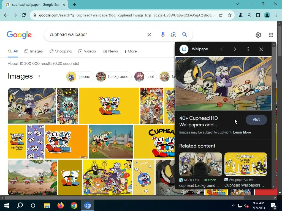Screen dimensions: 282x211
Task: Click taskbar clock showing 5:37 AM
Action: coord(258,206)
